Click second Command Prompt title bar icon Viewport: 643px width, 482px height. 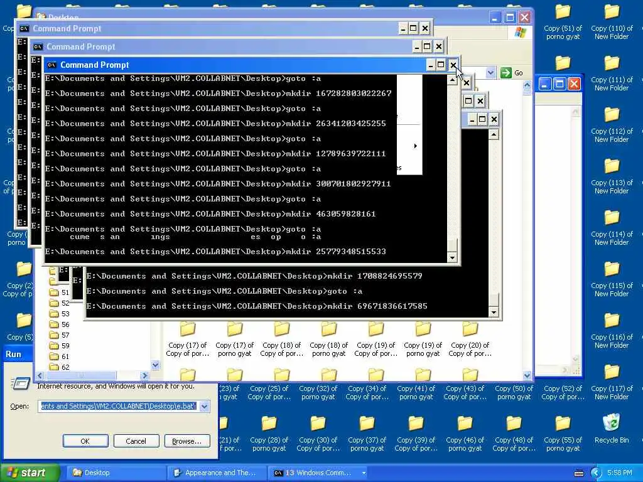pyautogui.click(x=38, y=46)
